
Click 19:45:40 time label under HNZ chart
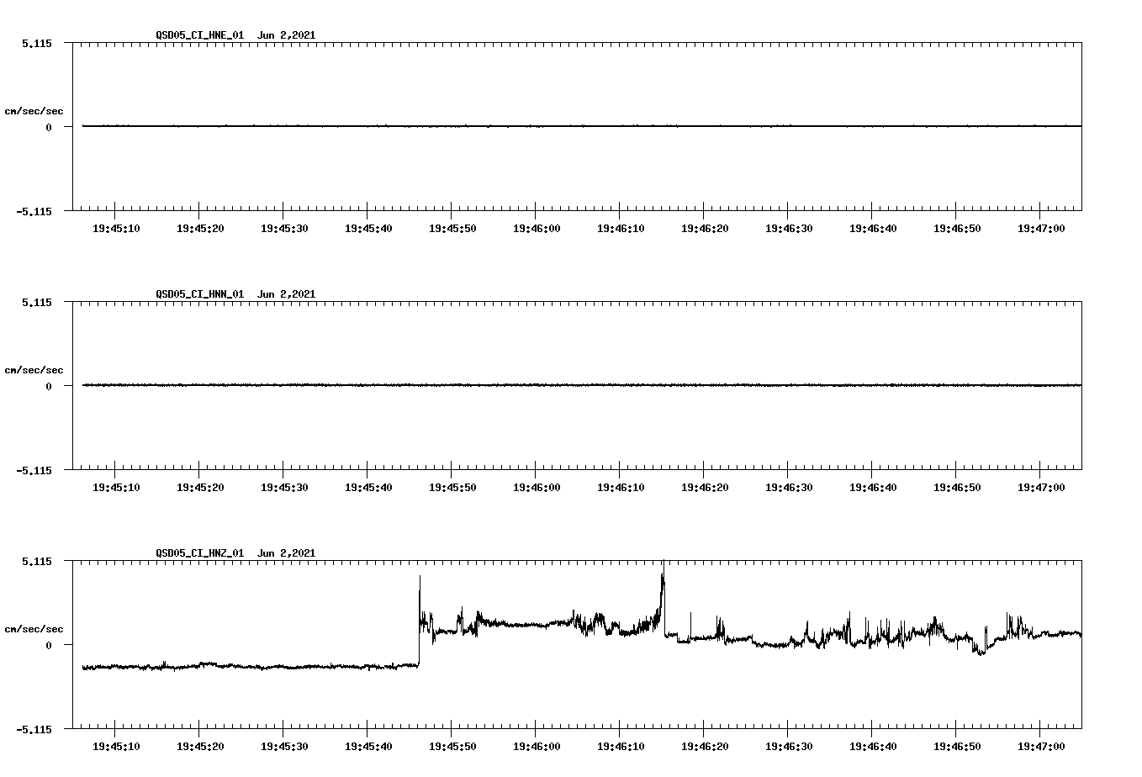tap(368, 747)
